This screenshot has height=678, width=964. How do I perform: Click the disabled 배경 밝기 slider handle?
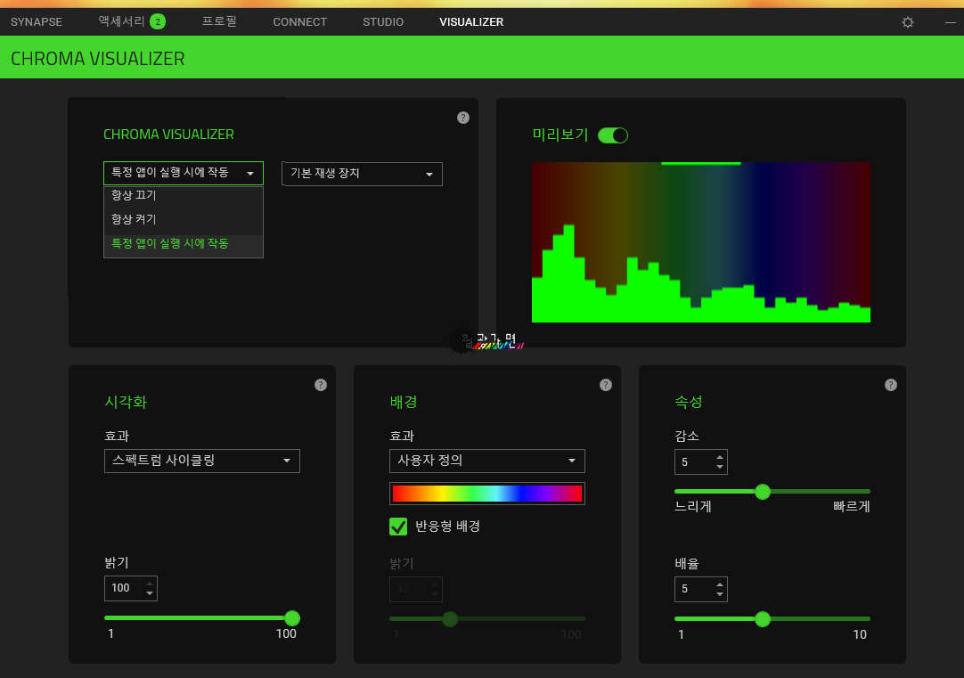point(450,619)
